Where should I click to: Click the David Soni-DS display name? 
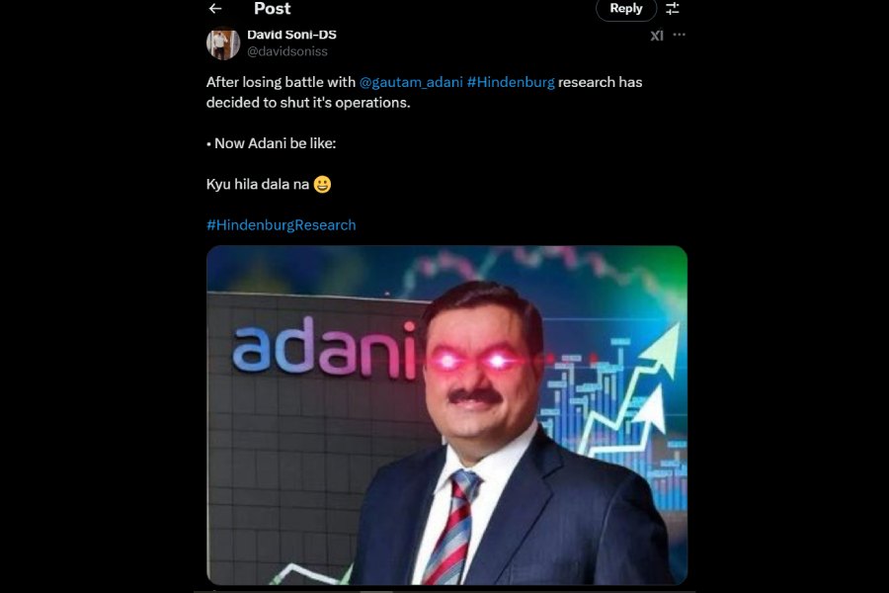pos(292,35)
